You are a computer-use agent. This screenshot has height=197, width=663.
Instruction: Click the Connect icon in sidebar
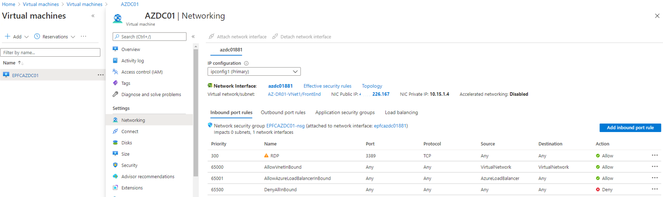point(115,131)
